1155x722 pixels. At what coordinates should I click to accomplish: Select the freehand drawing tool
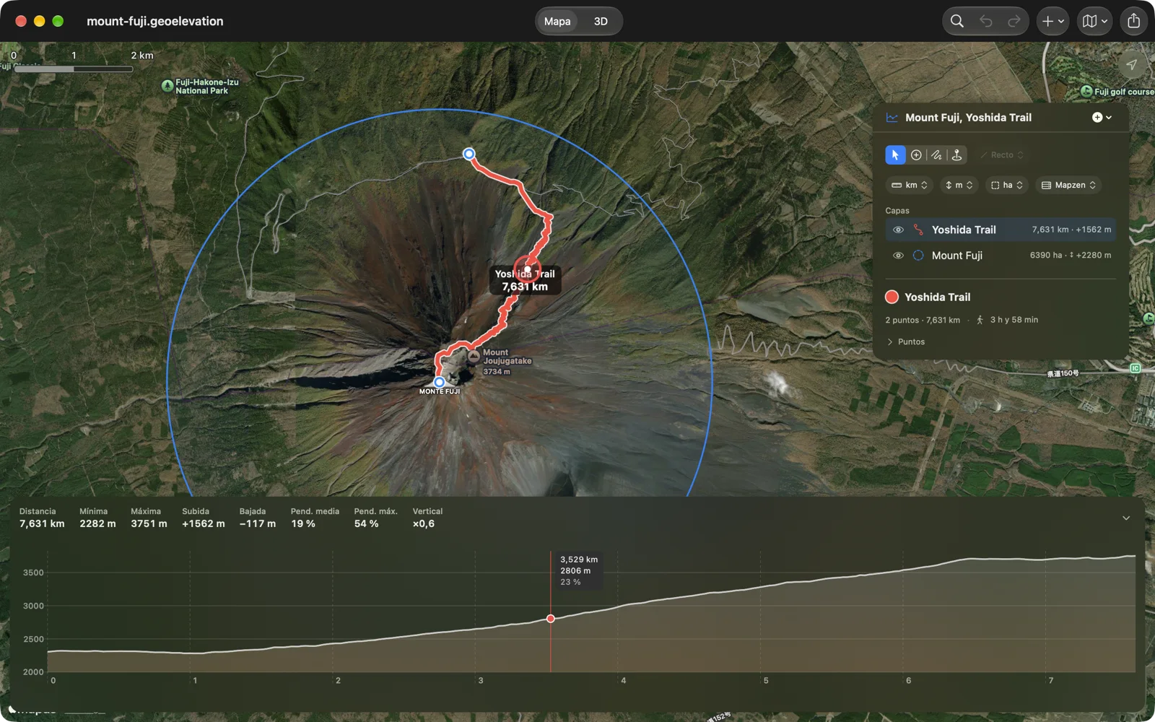tap(936, 155)
